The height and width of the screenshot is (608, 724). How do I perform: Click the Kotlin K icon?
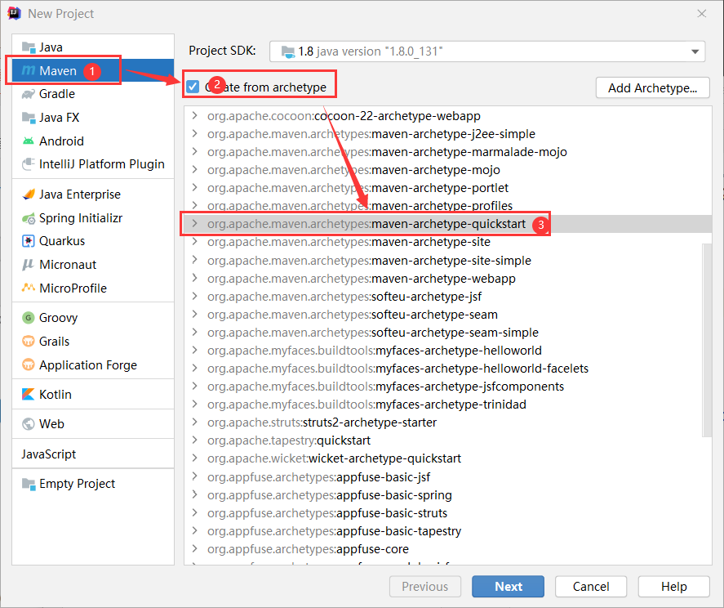coord(29,395)
